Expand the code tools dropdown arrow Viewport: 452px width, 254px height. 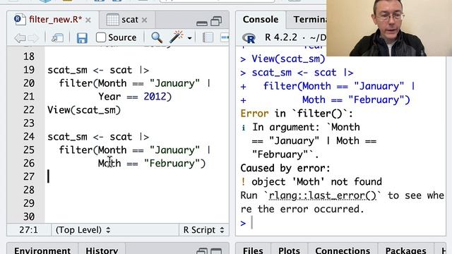point(190,38)
